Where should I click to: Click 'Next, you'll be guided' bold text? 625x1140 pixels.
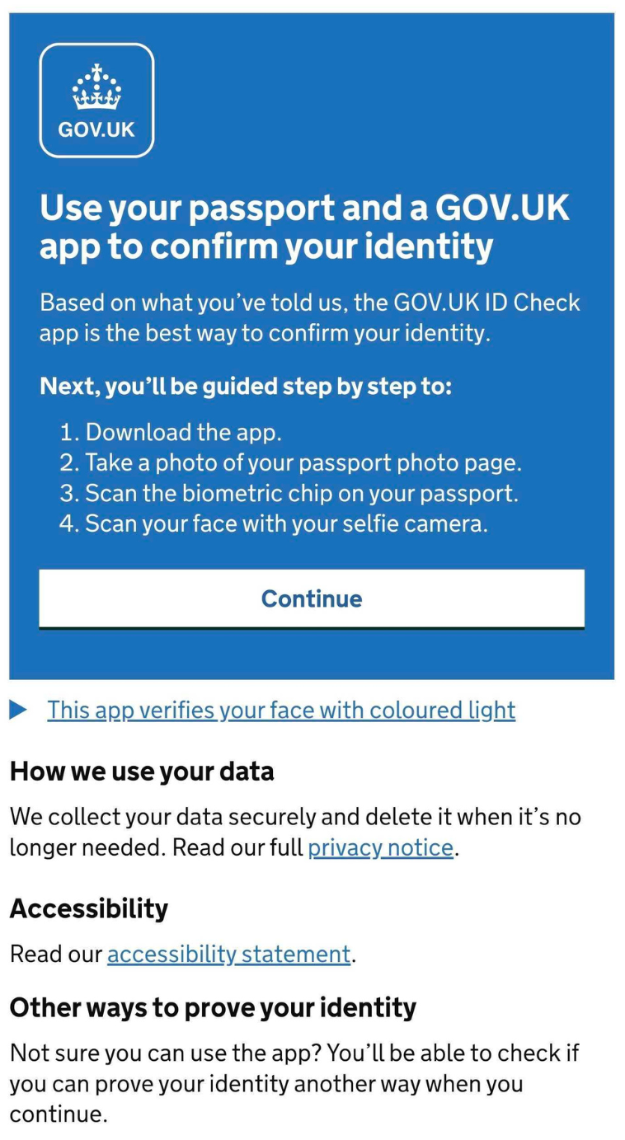click(246, 386)
